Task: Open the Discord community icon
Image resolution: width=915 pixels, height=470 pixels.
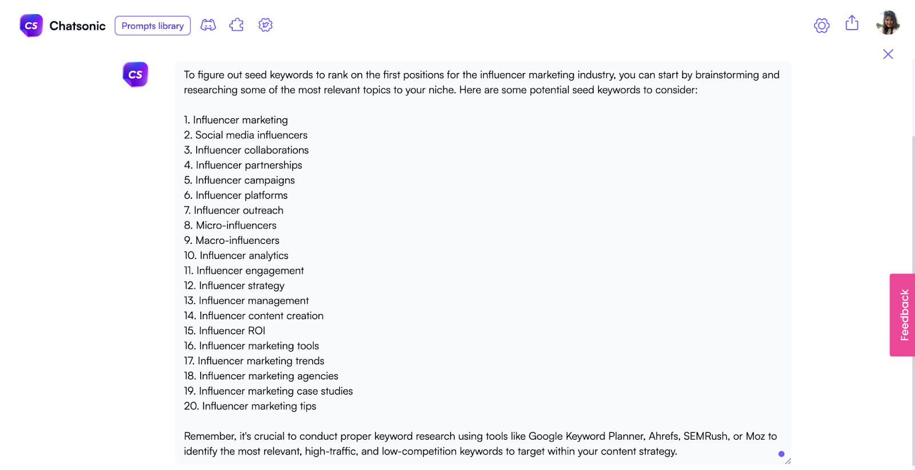Action: [208, 25]
